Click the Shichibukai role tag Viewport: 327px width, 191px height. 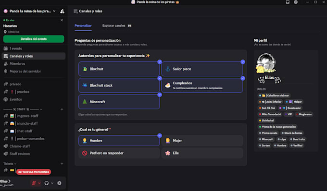point(266,120)
